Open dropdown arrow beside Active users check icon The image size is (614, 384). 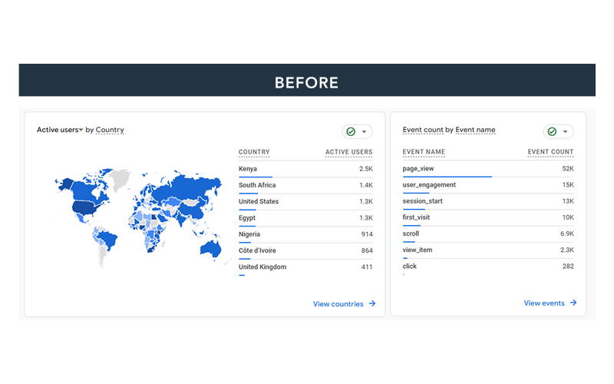[x=364, y=131]
